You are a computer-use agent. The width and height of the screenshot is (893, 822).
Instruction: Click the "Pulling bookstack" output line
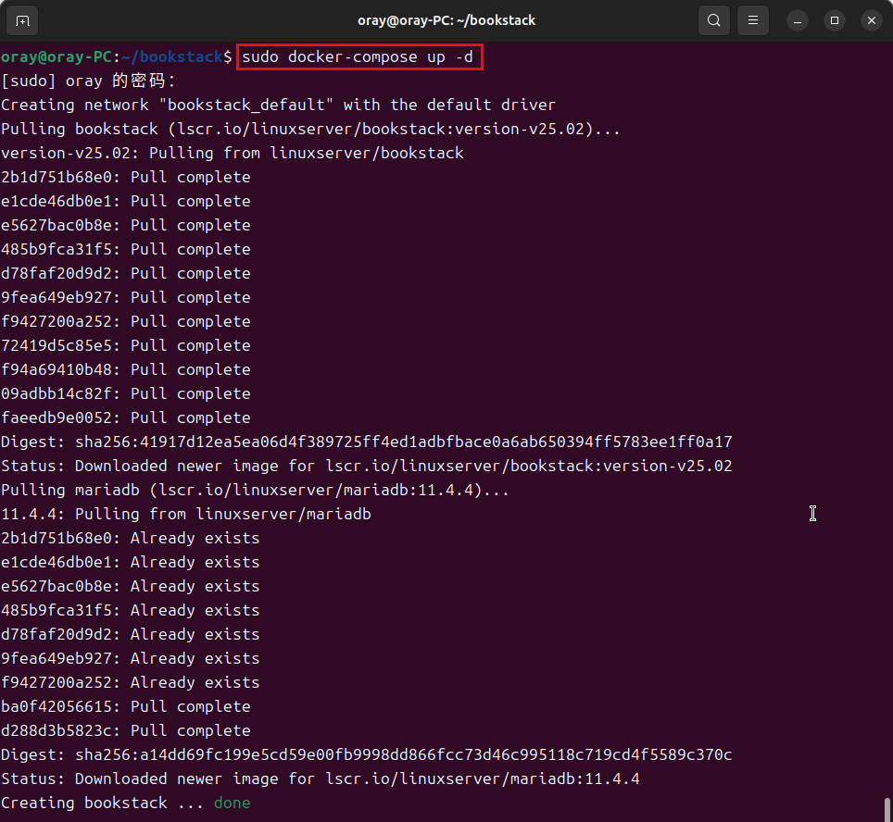pos(310,129)
